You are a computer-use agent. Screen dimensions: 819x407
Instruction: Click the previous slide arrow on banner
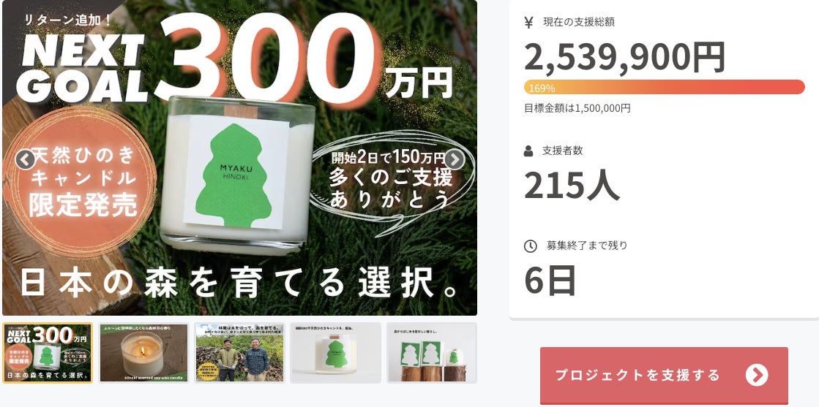click(x=25, y=160)
